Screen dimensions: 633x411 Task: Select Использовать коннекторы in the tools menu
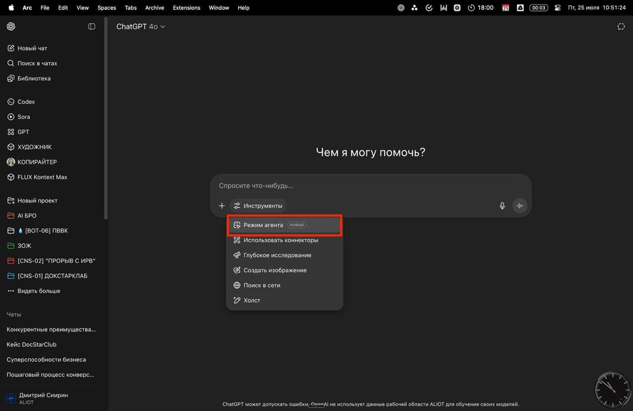[x=285, y=240]
